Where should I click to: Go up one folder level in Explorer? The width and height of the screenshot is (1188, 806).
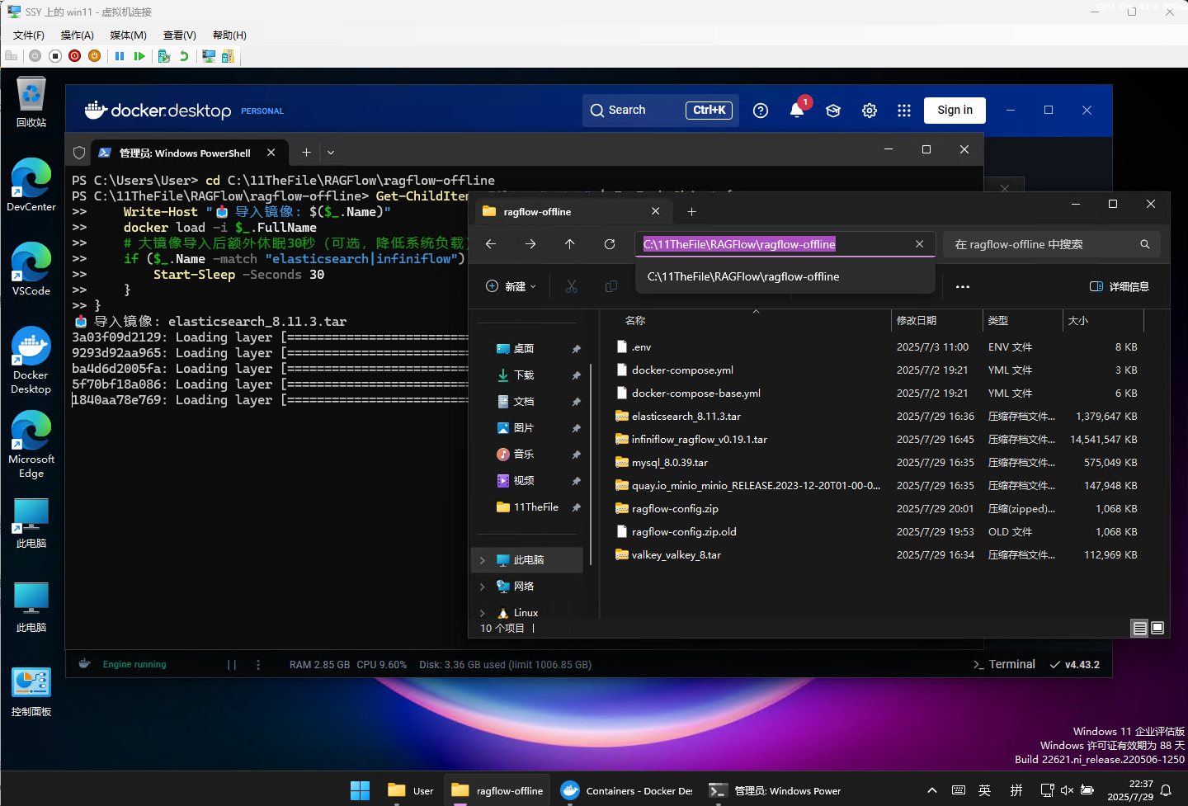pos(570,244)
